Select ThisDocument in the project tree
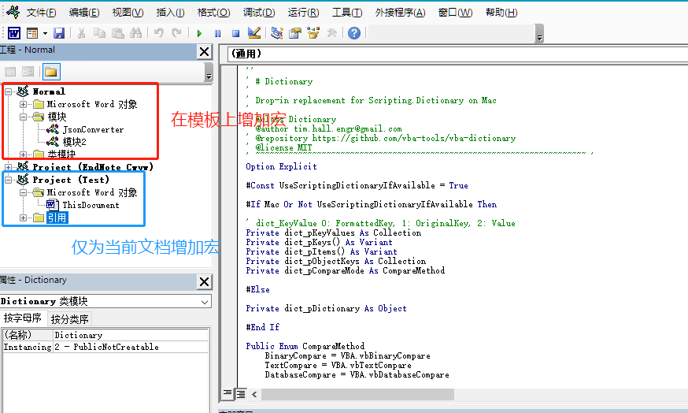This screenshot has width=688, height=413. (91, 205)
